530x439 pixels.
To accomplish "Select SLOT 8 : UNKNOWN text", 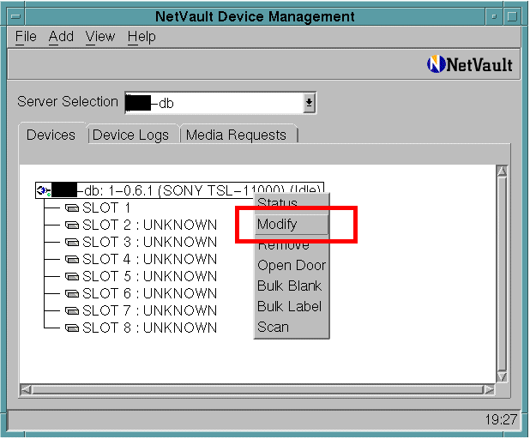I will point(149,328).
